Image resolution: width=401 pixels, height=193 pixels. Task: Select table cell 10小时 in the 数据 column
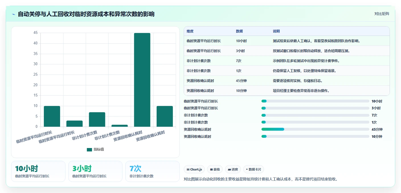click(241, 41)
